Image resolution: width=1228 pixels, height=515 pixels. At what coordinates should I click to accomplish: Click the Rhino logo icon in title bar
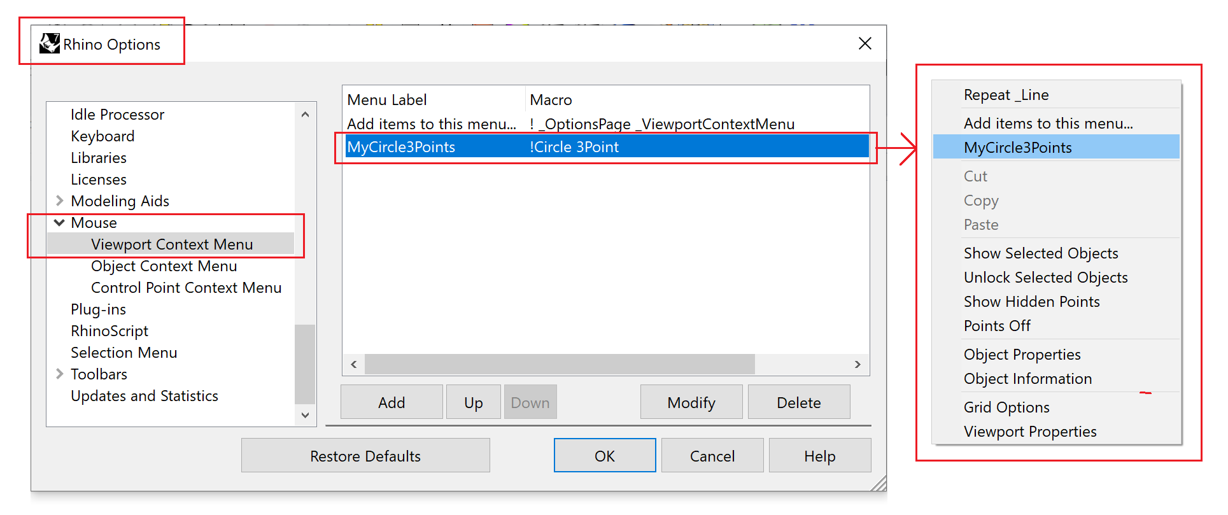tap(50, 44)
